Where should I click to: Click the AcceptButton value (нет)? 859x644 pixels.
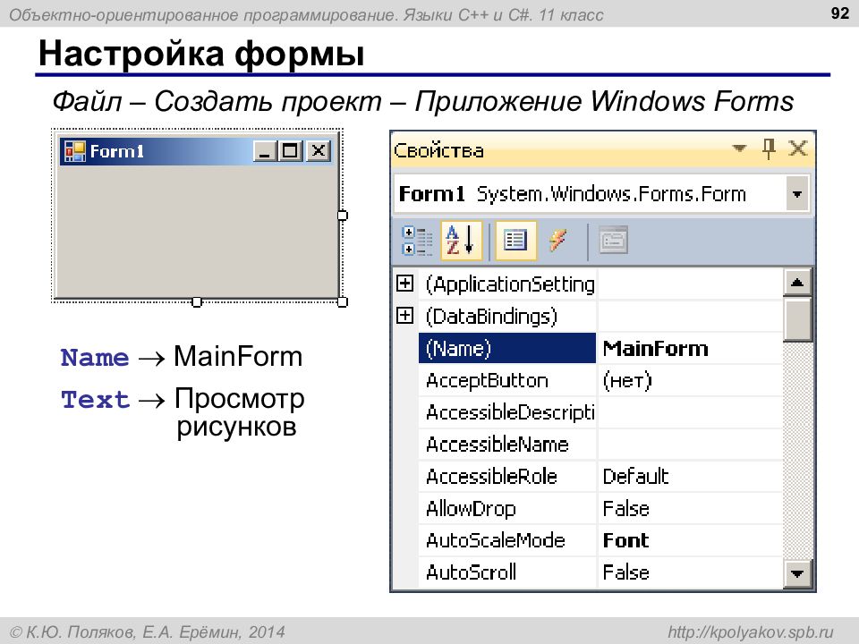point(690,380)
